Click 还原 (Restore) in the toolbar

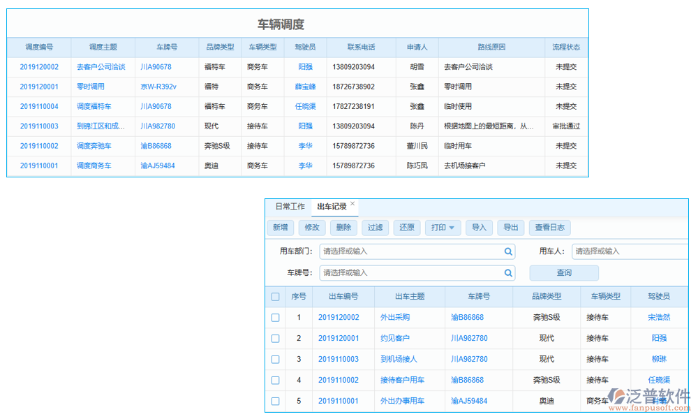(x=407, y=228)
